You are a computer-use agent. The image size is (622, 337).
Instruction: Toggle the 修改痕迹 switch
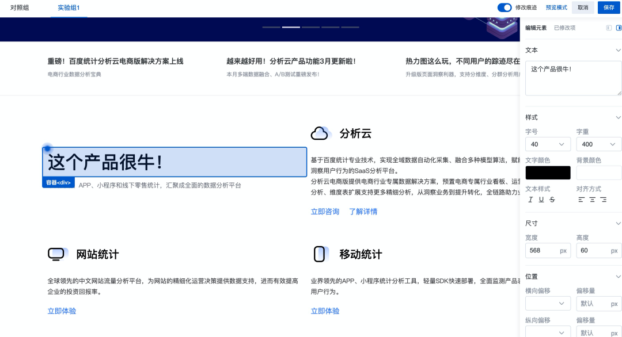(505, 7)
